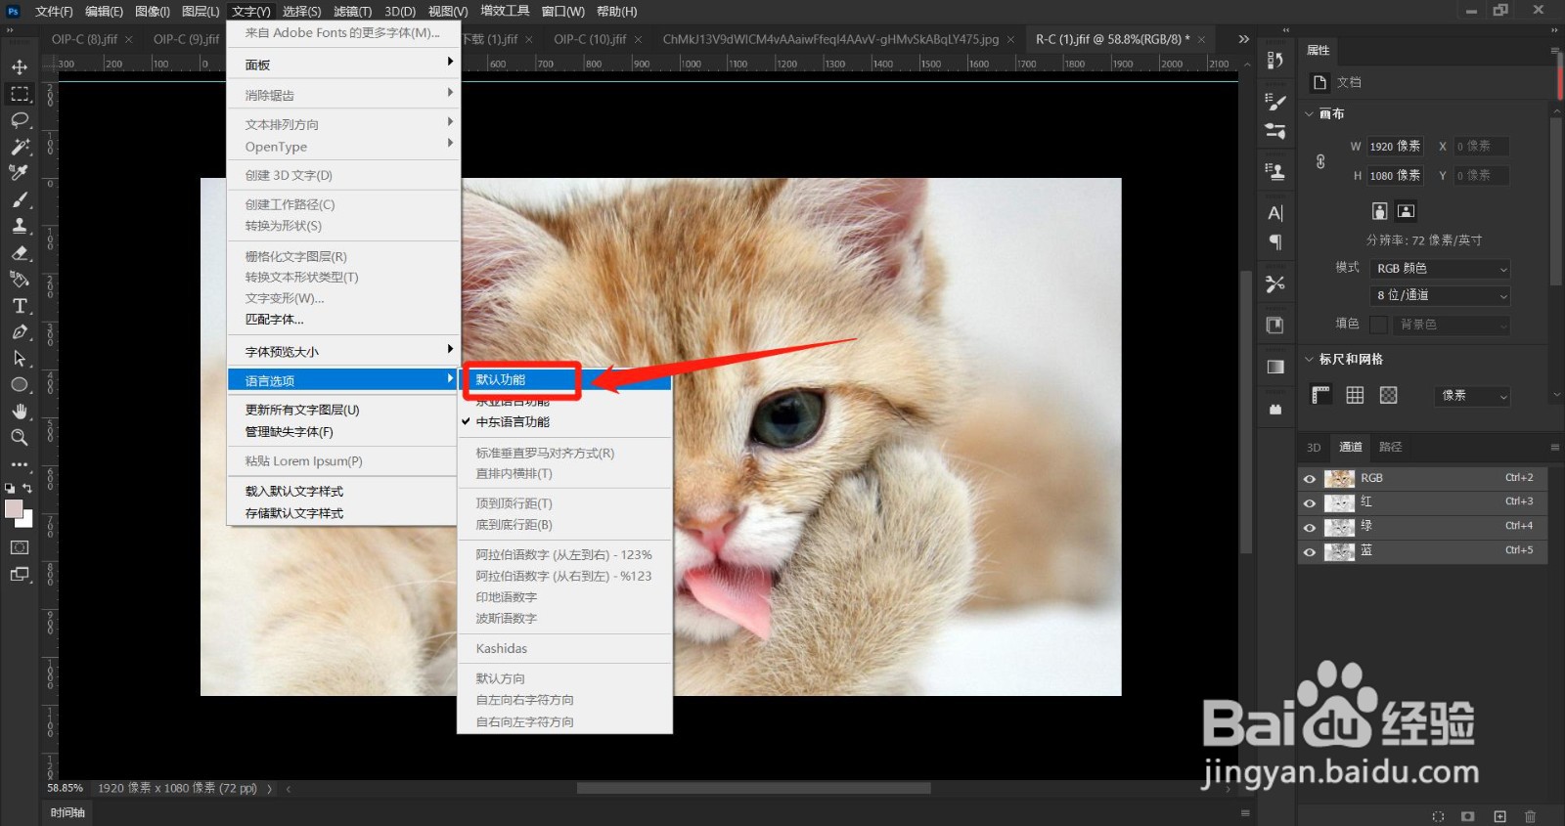
Task: Hide the 红 channel
Action: click(x=1310, y=503)
